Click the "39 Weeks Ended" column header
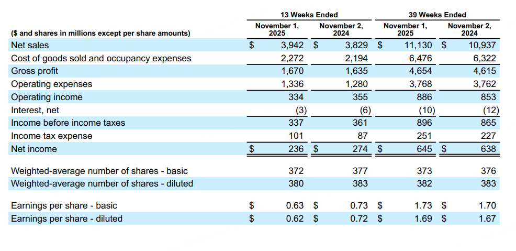The width and height of the screenshot is (516, 251). tap(437, 15)
